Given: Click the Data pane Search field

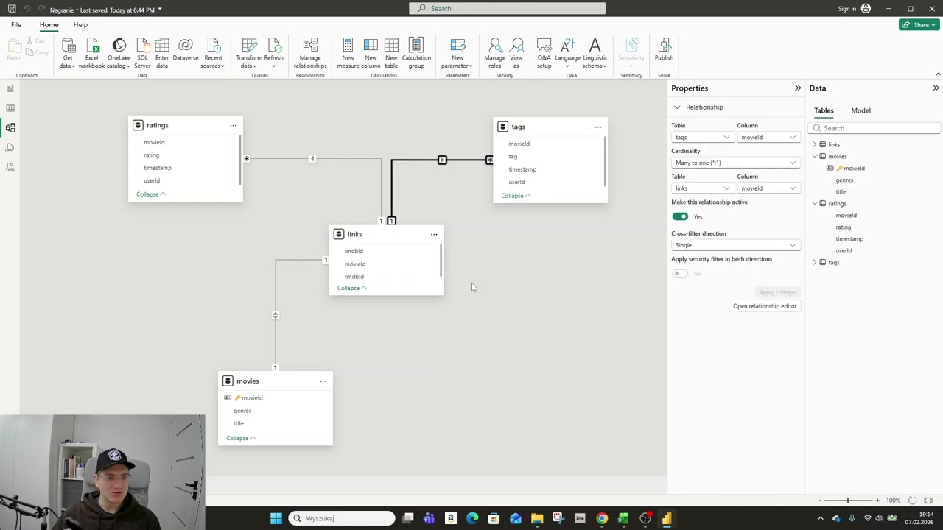Looking at the screenshot, I should (874, 128).
